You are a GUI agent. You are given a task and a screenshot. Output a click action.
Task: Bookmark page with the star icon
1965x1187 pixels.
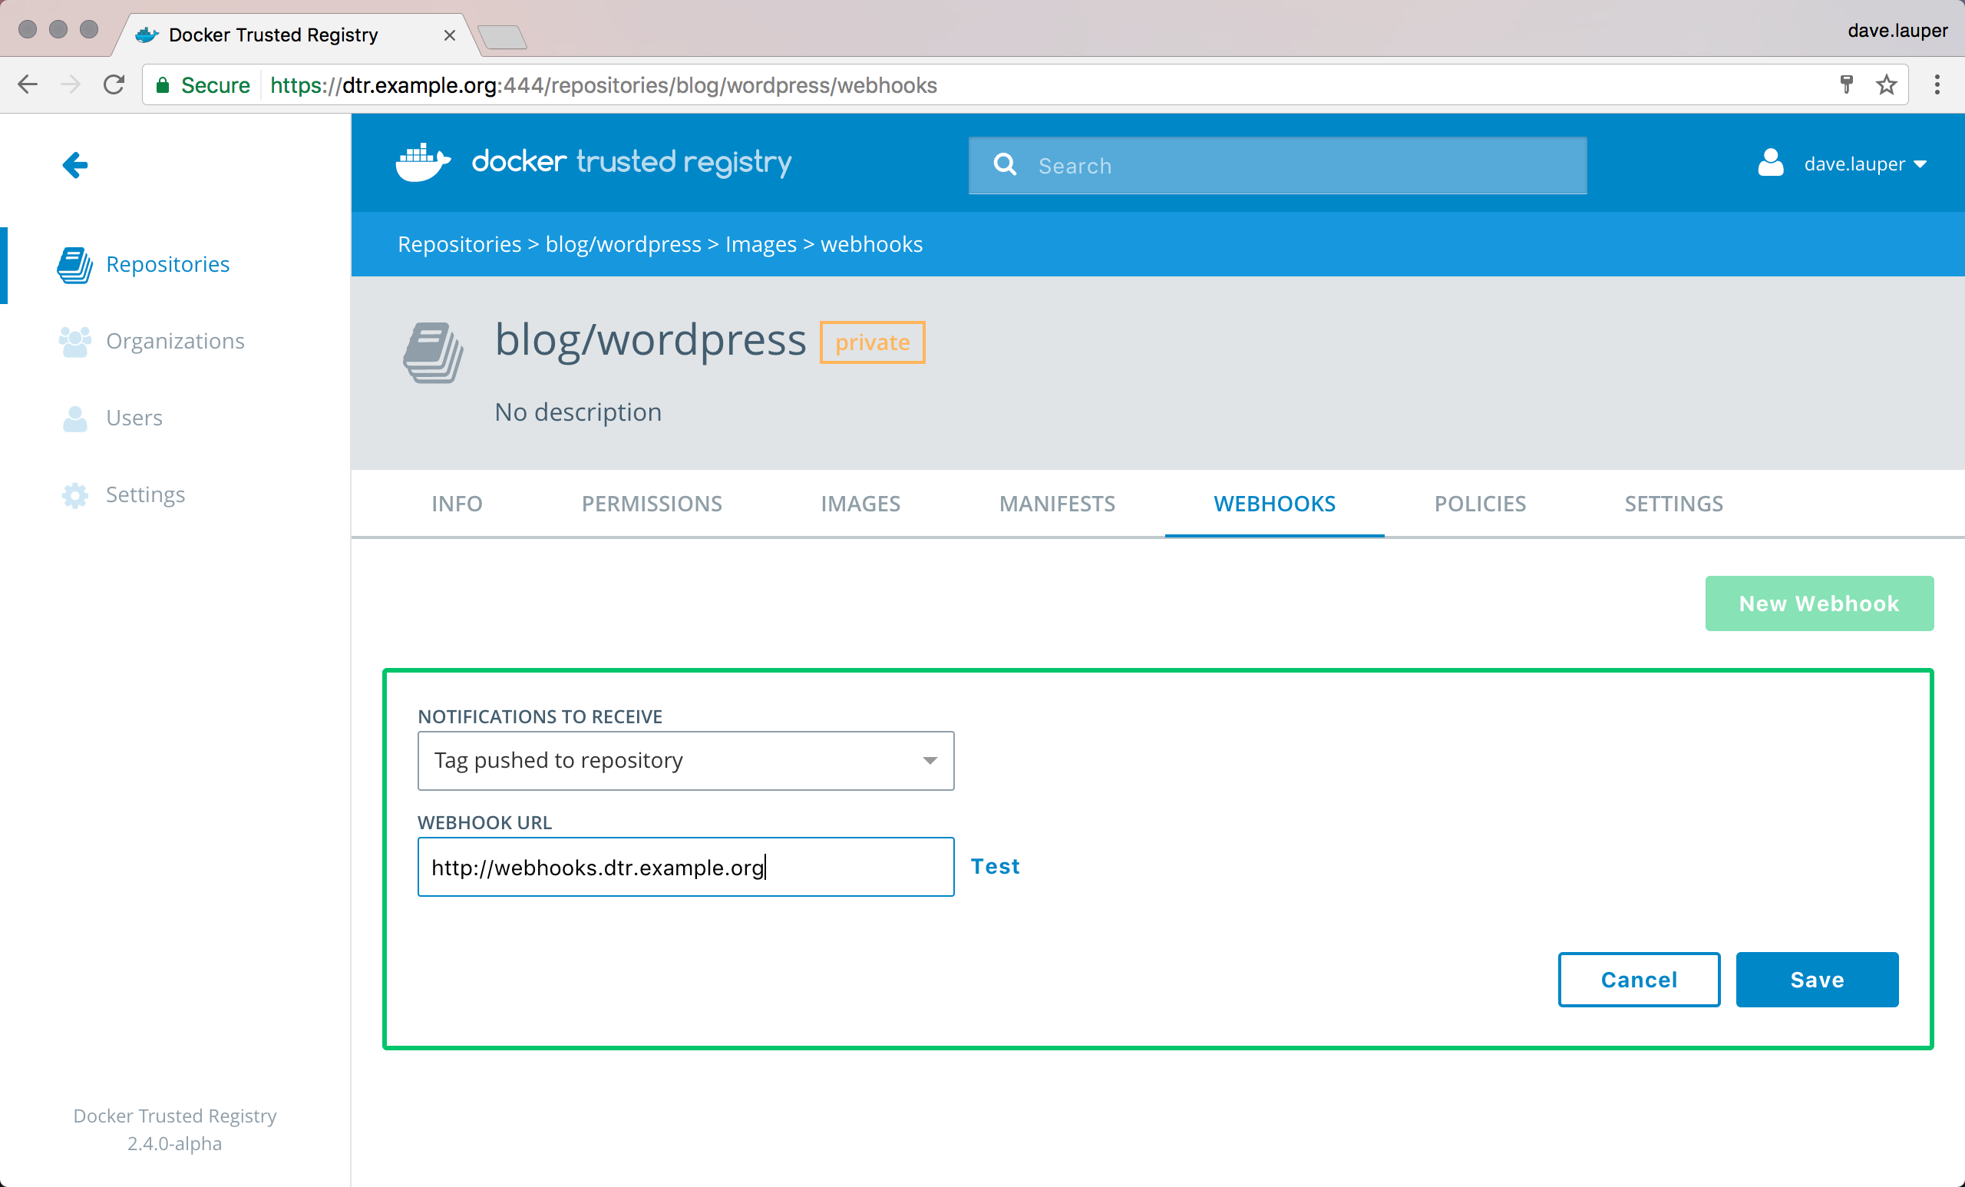point(1885,84)
